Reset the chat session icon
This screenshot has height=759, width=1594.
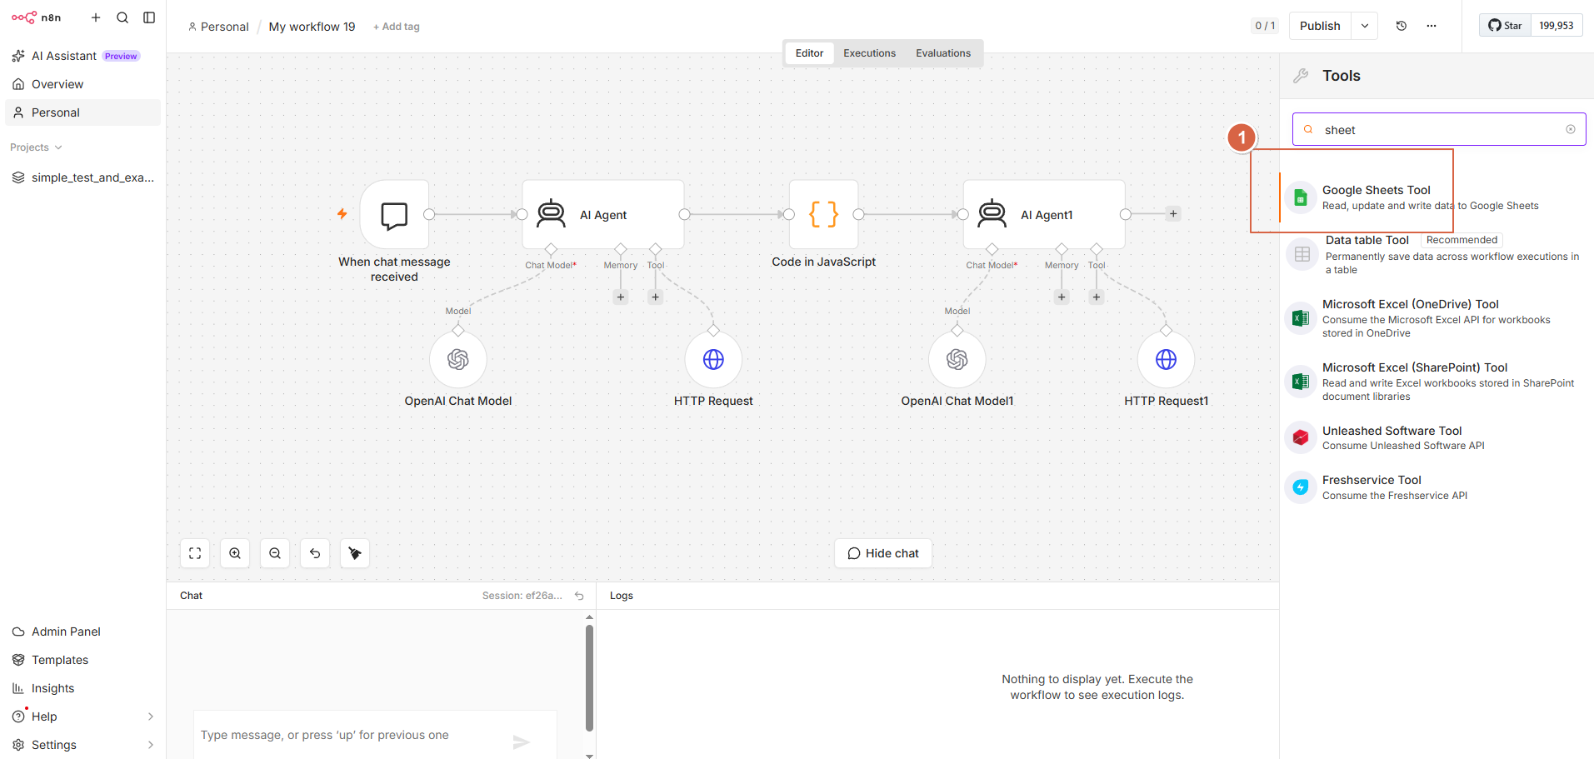pyautogui.click(x=579, y=596)
